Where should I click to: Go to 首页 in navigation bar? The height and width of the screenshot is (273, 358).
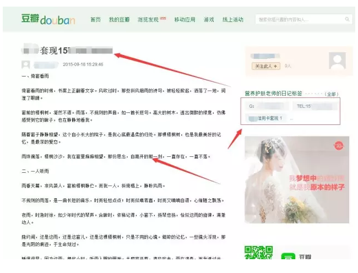95,20
